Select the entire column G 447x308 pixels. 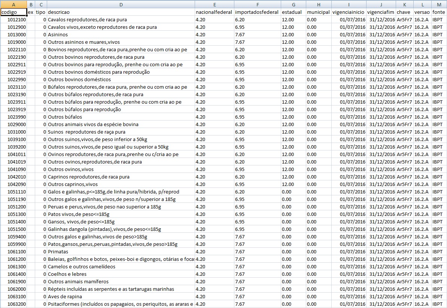(293, 4)
